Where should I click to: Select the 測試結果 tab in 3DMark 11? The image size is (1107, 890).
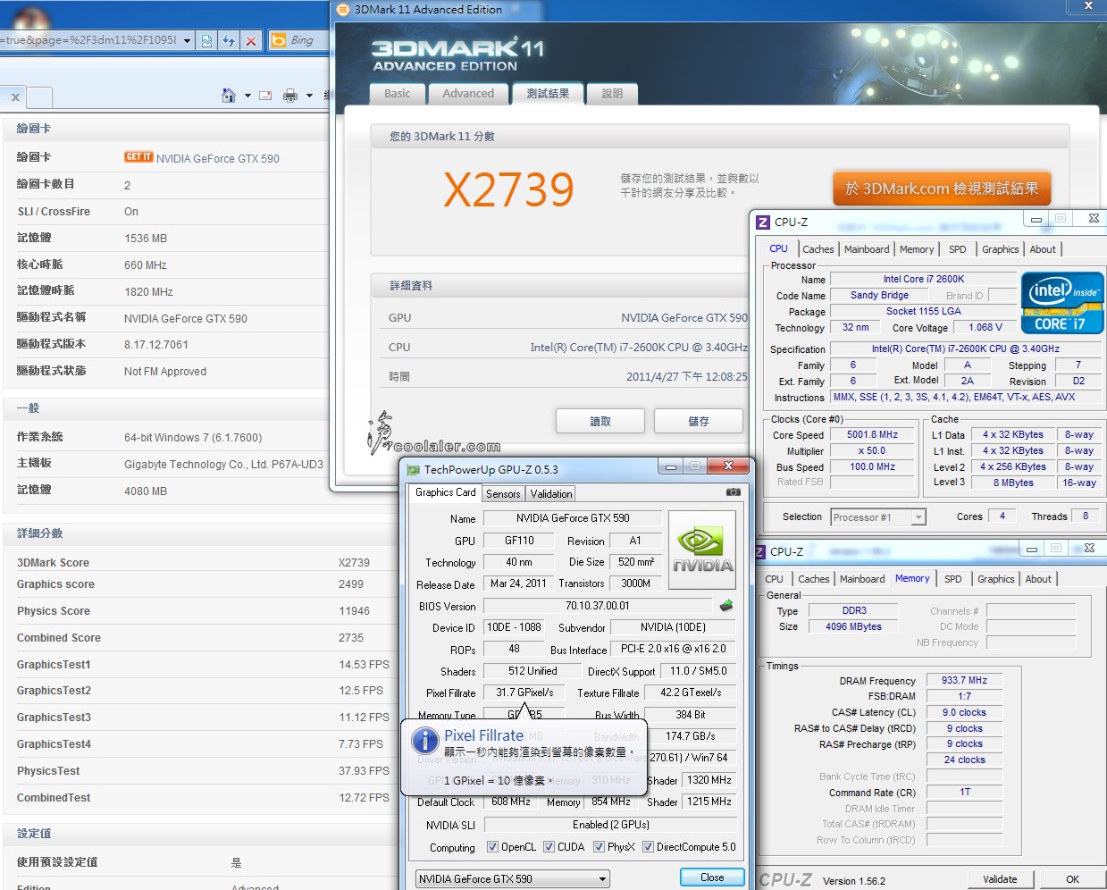[548, 93]
